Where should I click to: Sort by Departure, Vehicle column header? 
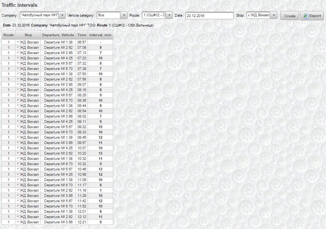(x=58, y=35)
